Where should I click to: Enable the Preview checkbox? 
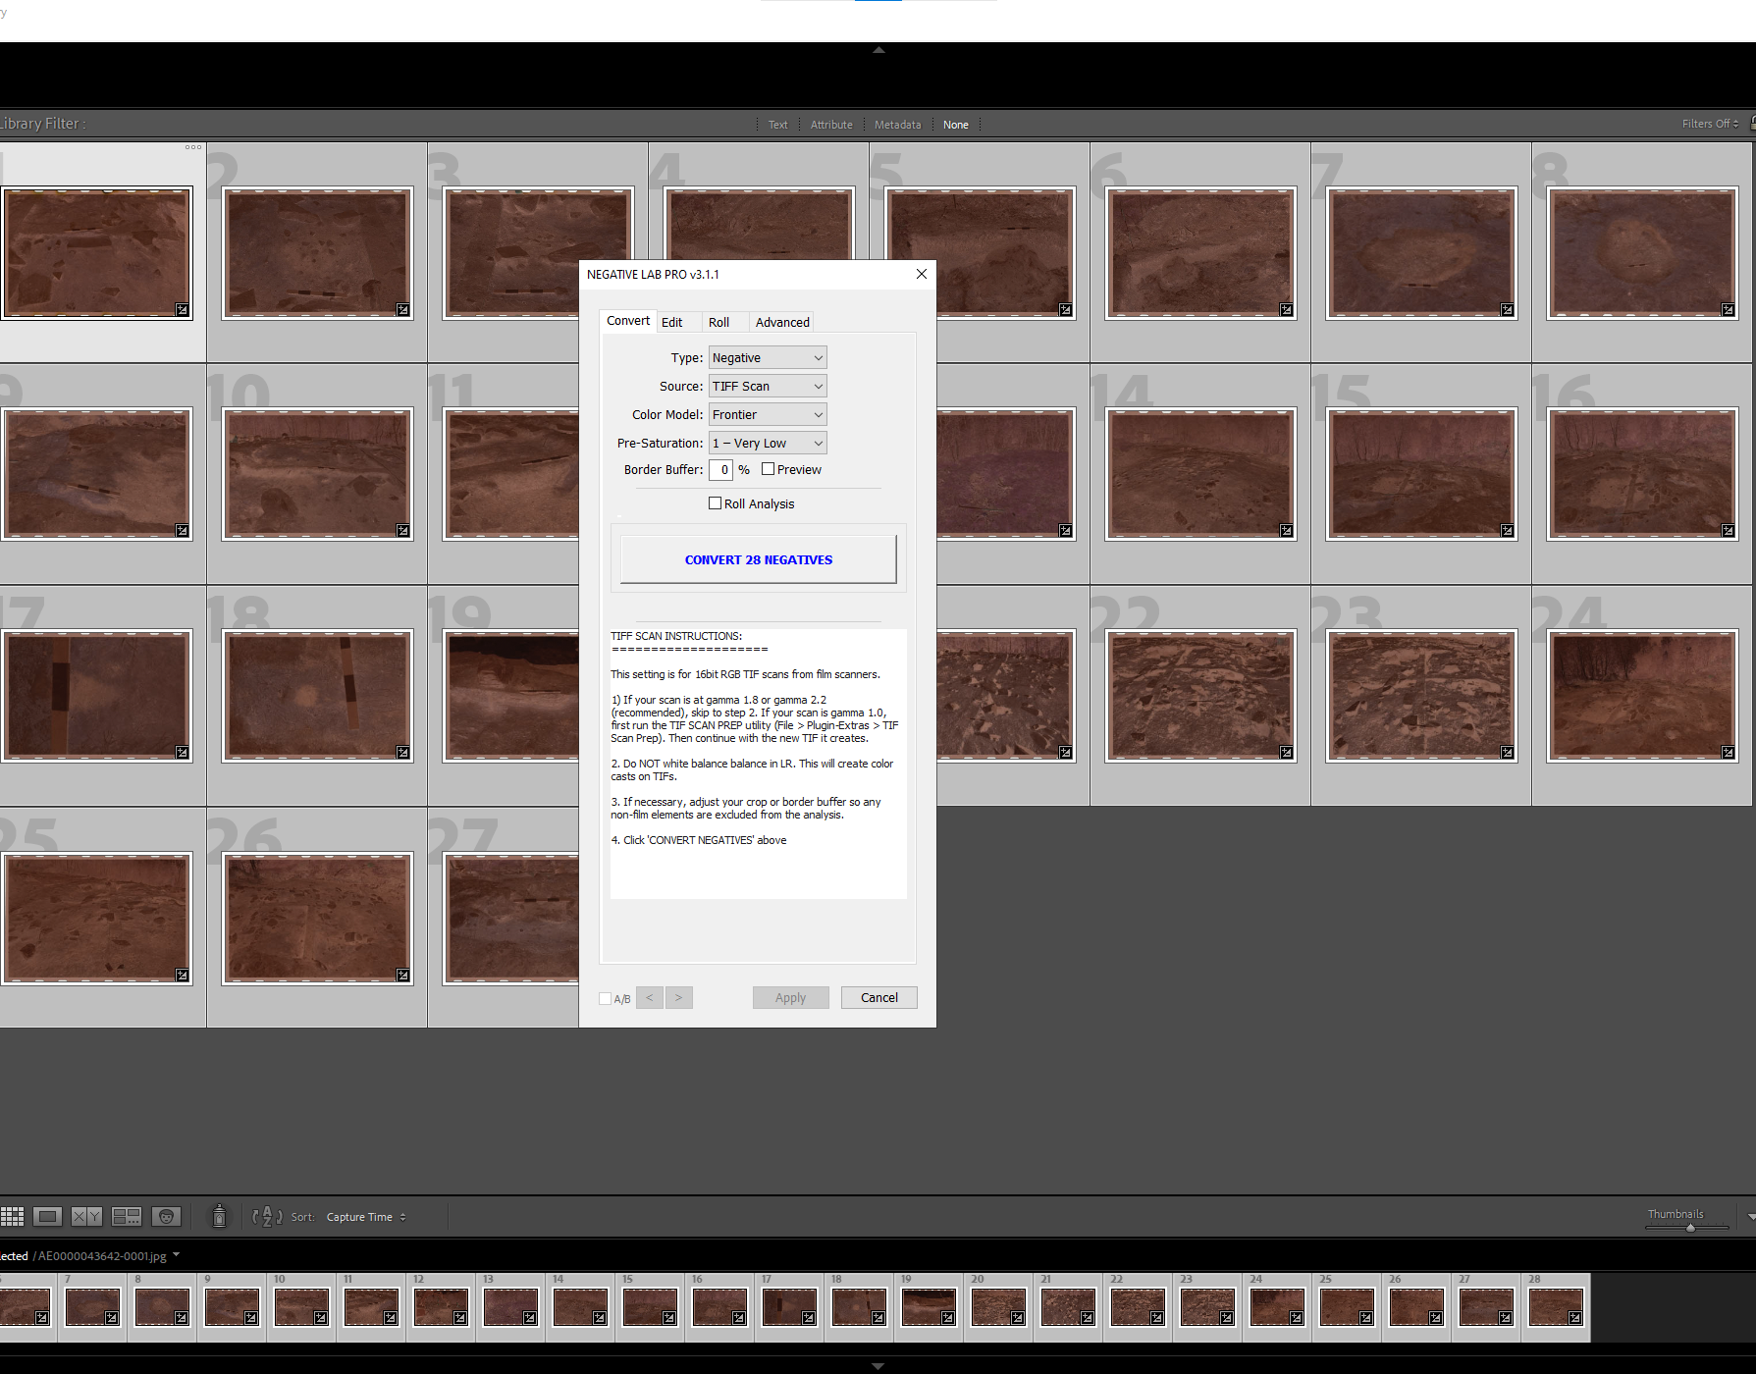tap(768, 469)
